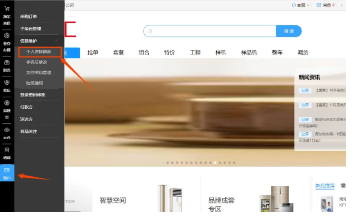Open the 消息 envelope message icon
The width and height of the screenshot is (352, 216).
point(318,5)
